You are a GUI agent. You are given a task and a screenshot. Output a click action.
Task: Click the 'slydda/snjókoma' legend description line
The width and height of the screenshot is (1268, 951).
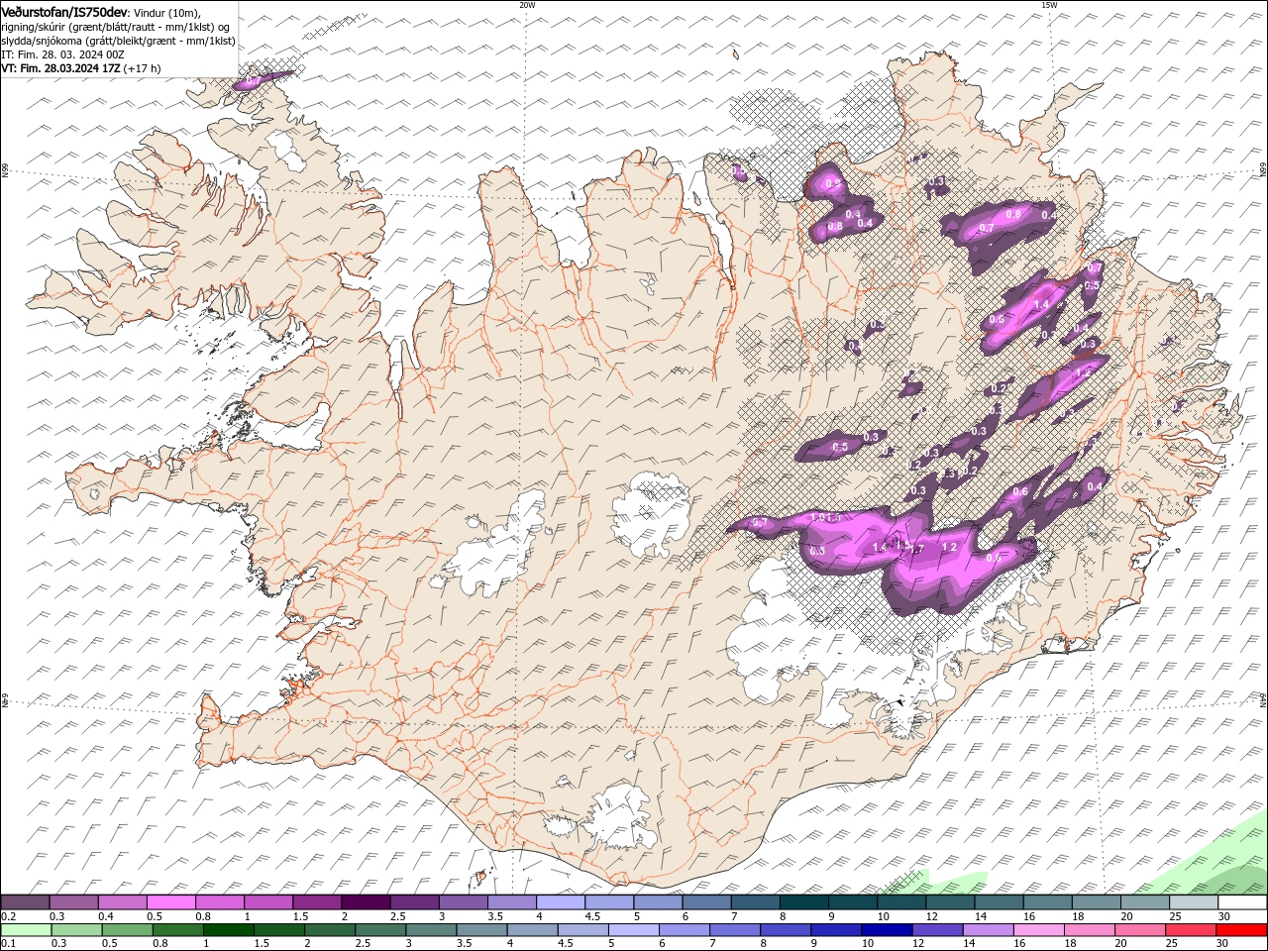(x=118, y=41)
